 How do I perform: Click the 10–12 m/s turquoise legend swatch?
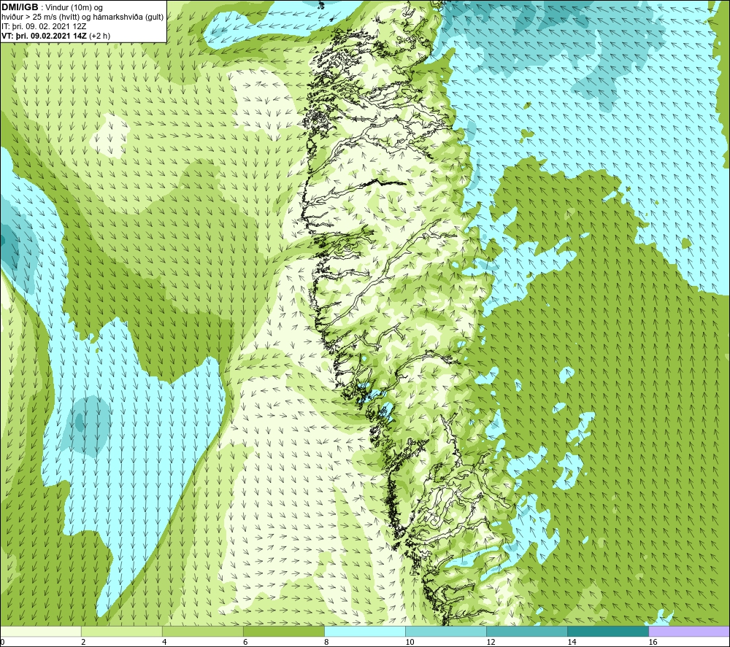tap(446, 632)
